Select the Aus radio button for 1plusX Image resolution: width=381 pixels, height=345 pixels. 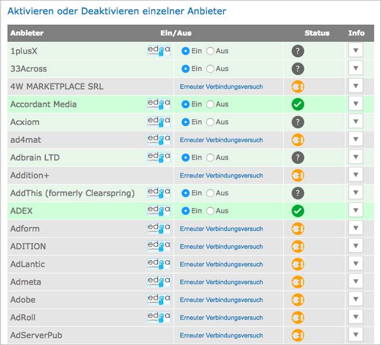[210, 51]
